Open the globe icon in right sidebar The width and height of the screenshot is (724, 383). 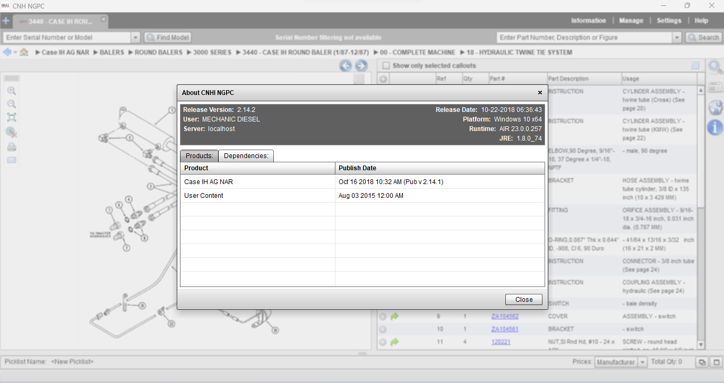[x=716, y=107]
